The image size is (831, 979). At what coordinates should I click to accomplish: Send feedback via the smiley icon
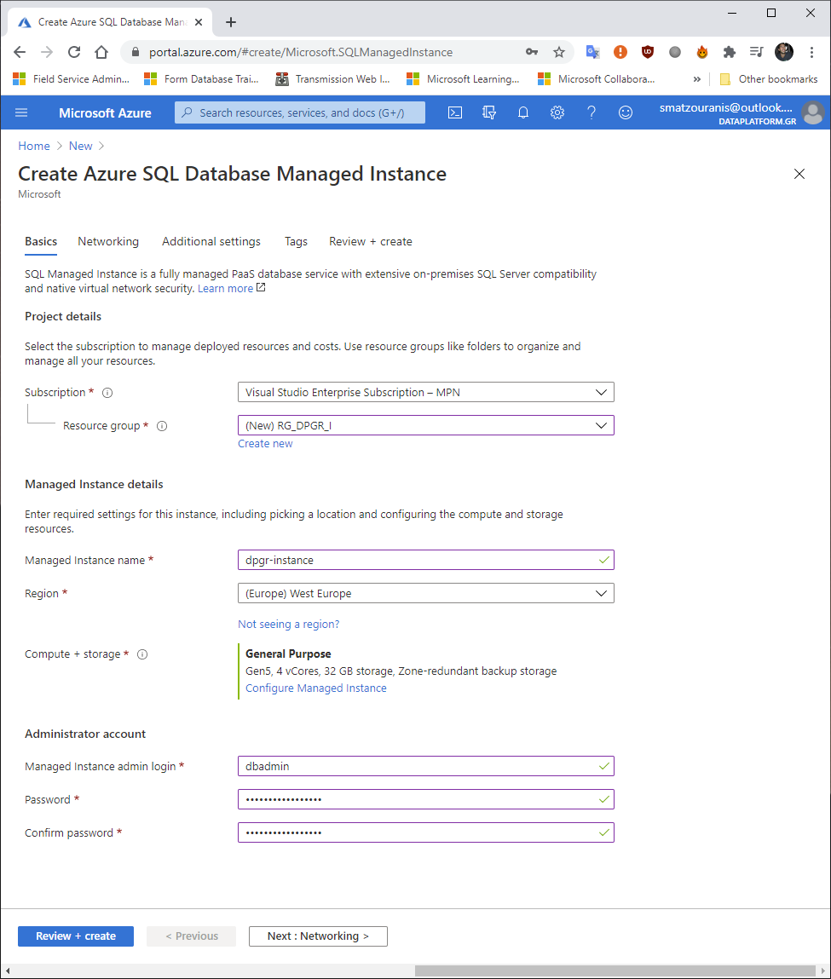pos(625,112)
